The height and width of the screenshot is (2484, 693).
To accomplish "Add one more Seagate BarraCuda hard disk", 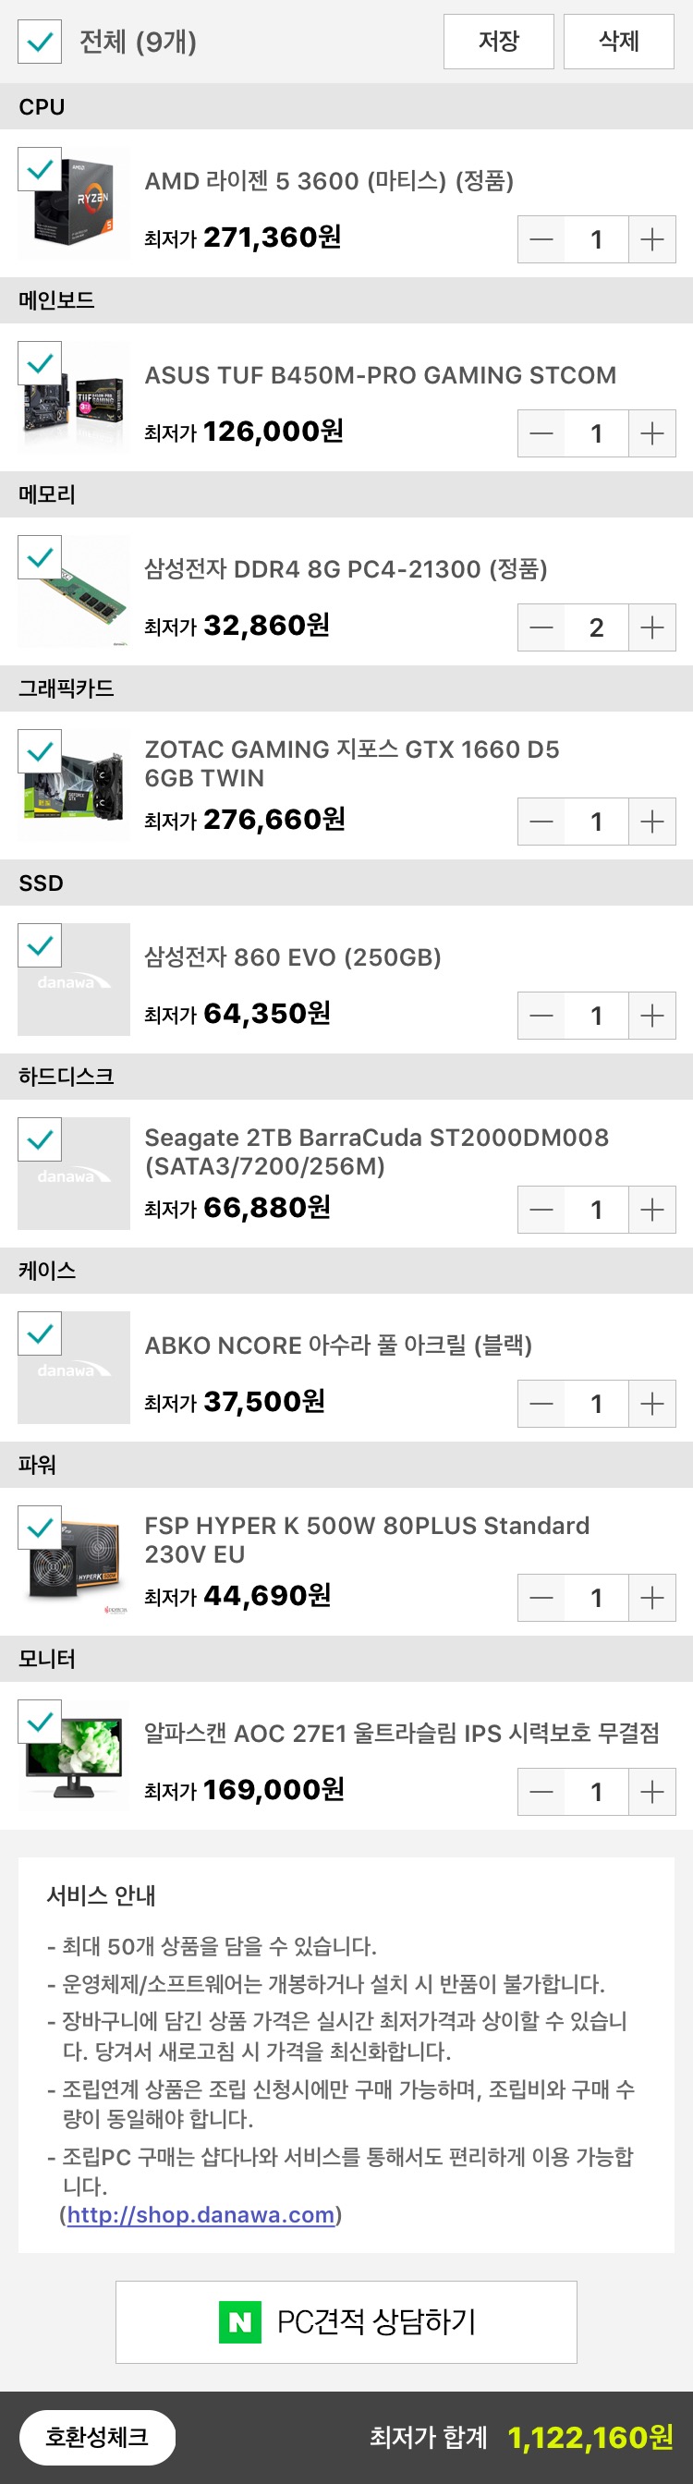I will (652, 1210).
